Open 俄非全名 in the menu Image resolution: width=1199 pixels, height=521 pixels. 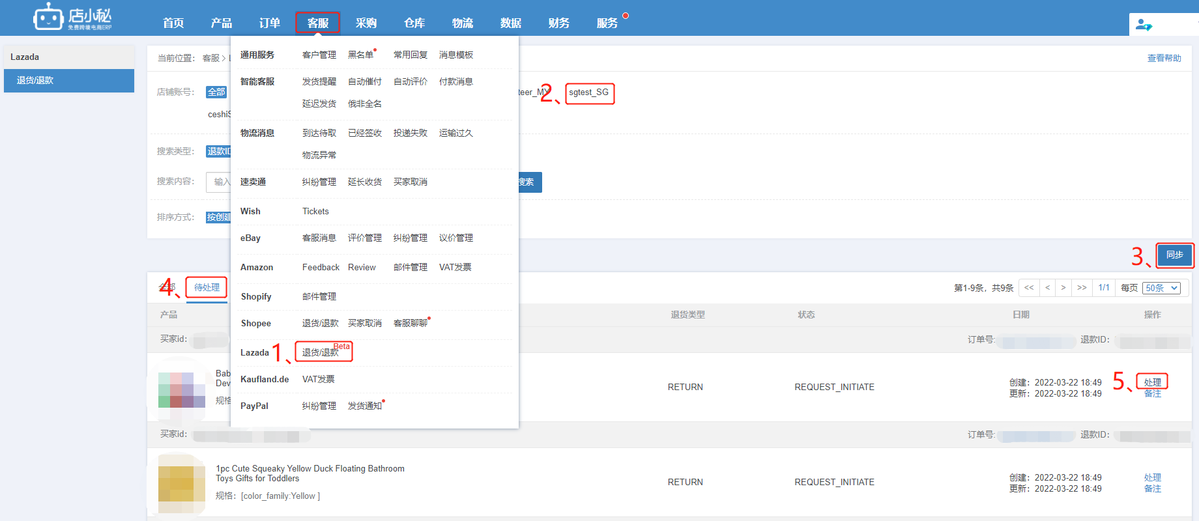pyautogui.click(x=365, y=104)
